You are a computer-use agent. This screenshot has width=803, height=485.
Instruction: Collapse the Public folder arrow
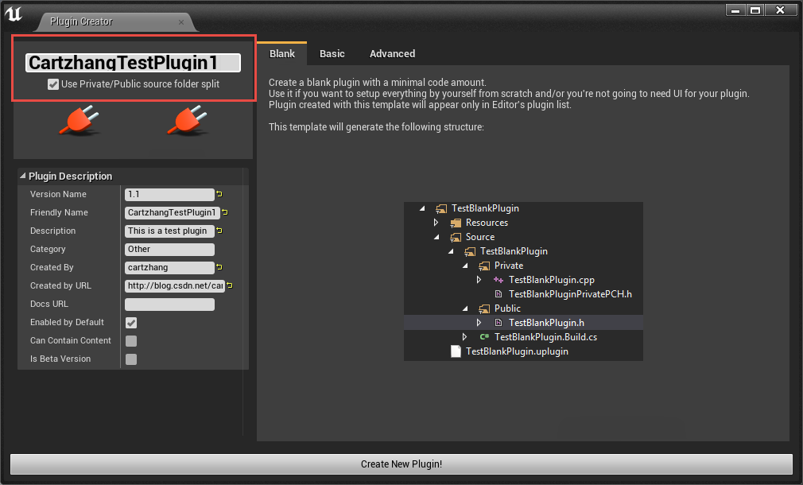465,308
